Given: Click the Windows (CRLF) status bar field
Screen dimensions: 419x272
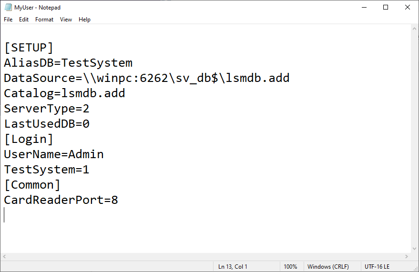Looking at the screenshot, I should (328, 267).
